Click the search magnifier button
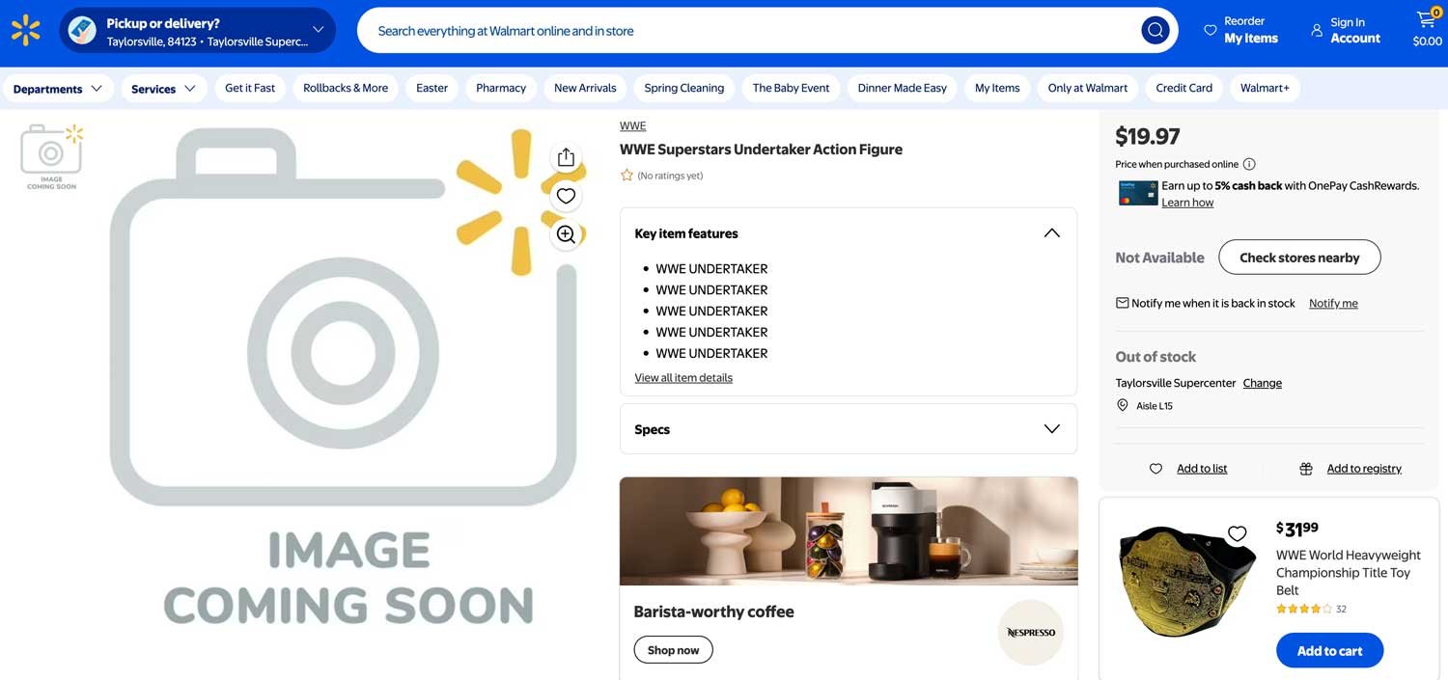Screen dimensions: 1448x680 coord(1155,31)
